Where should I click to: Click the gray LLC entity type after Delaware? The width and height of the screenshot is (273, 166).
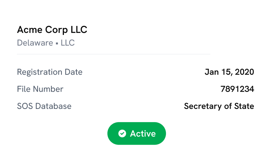click(x=68, y=43)
